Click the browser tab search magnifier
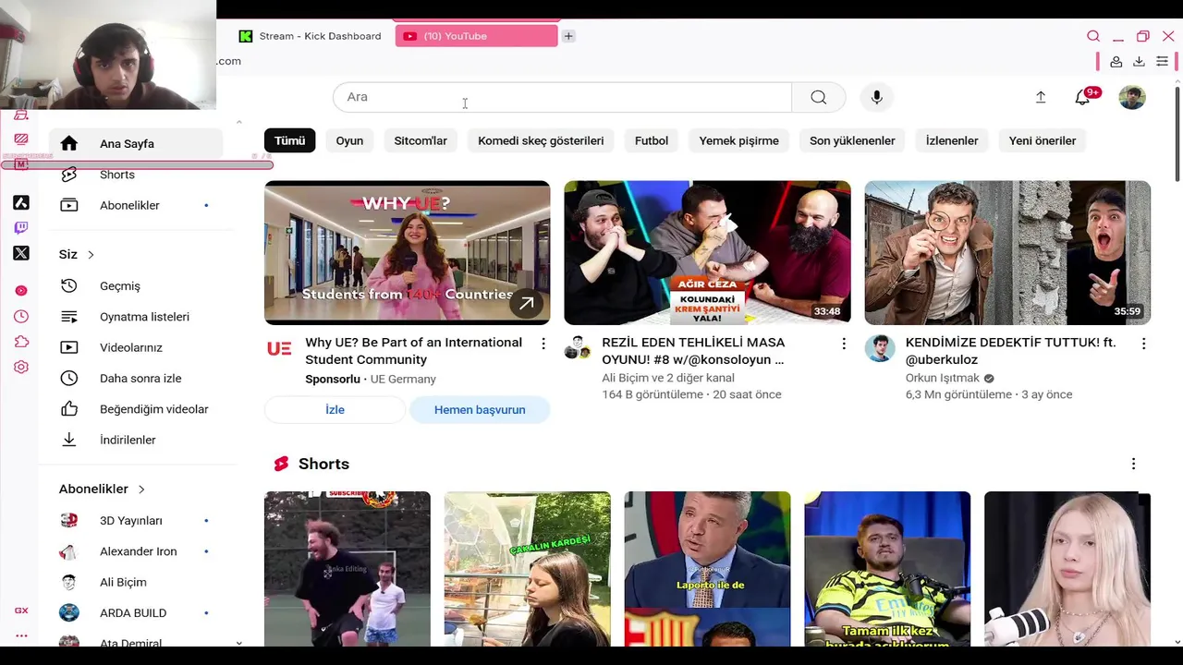 click(x=1093, y=36)
